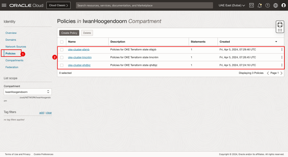The width and height of the screenshot is (288, 157).
Task: Click the Create Policy button
Action: click(69, 33)
